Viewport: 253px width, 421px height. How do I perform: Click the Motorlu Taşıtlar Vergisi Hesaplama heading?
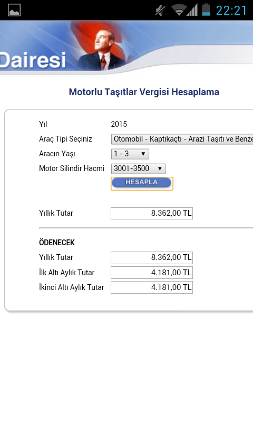point(144,92)
